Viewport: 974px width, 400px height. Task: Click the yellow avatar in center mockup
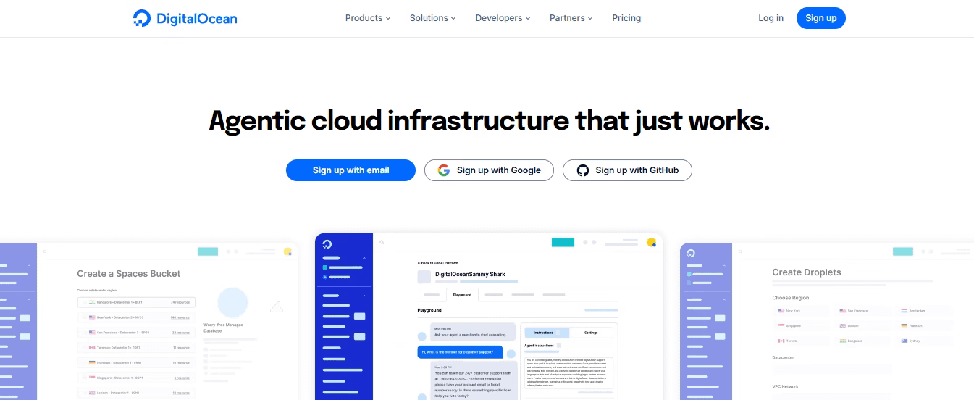click(x=651, y=242)
